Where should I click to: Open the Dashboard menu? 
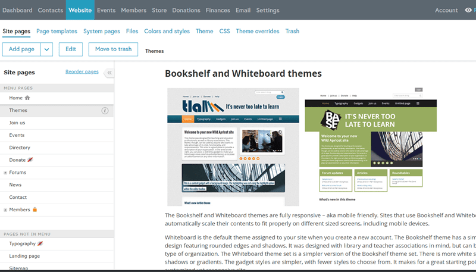pyautogui.click(x=17, y=10)
